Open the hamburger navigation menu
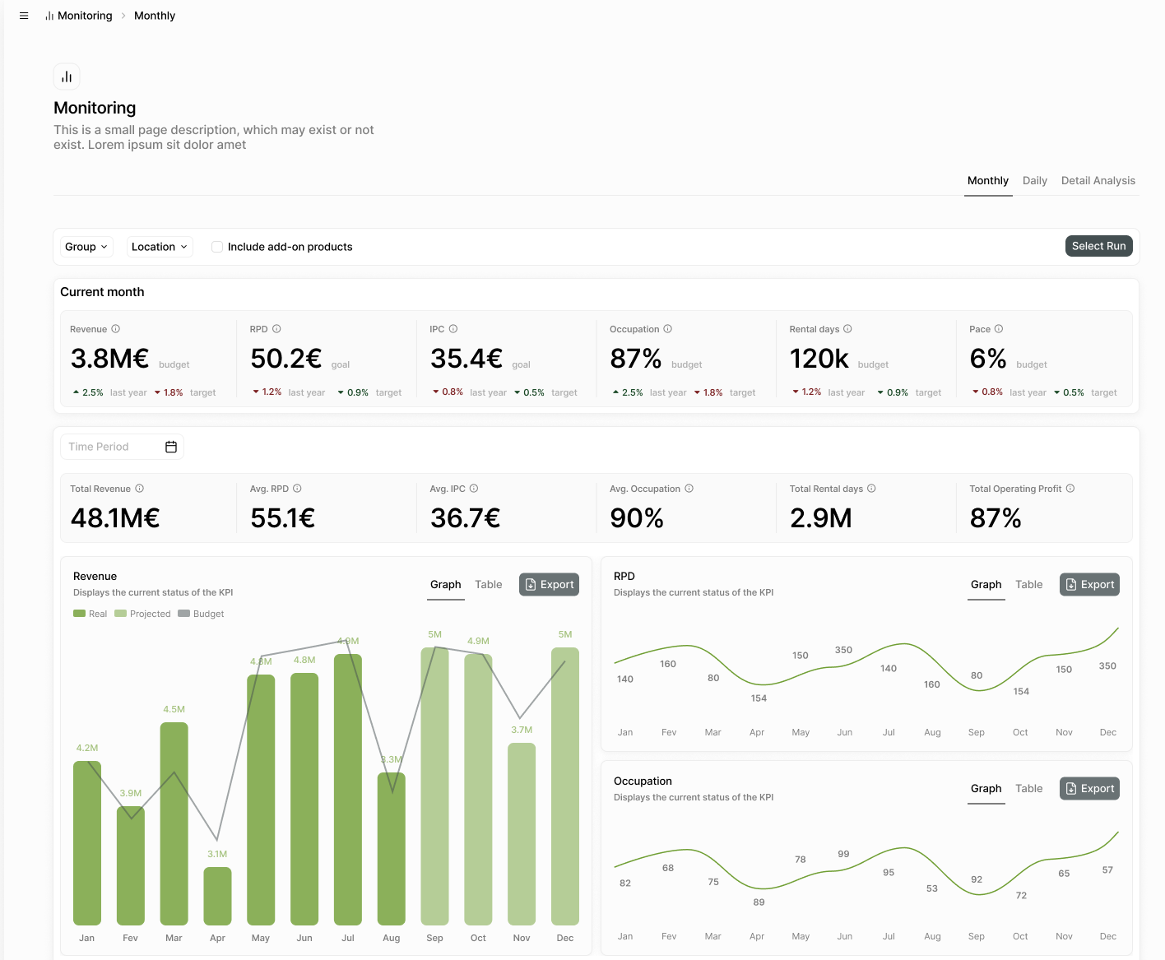The height and width of the screenshot is (960, 1165). [x=24, y=15]
